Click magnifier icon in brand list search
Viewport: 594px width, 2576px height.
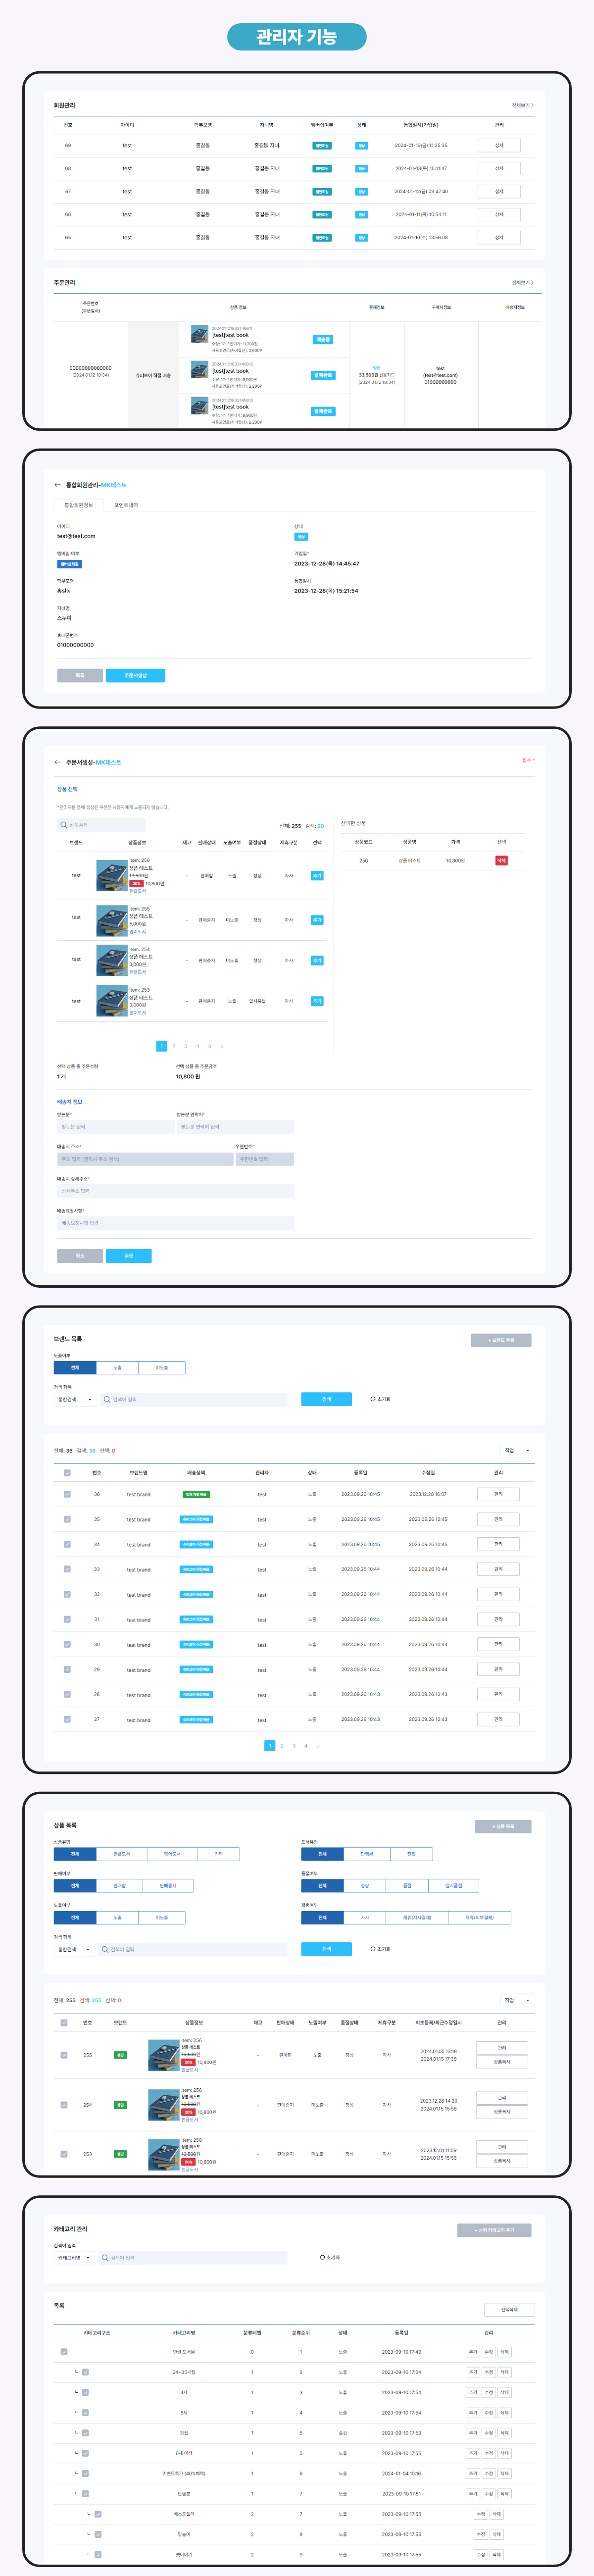[x=107, y=1399]
